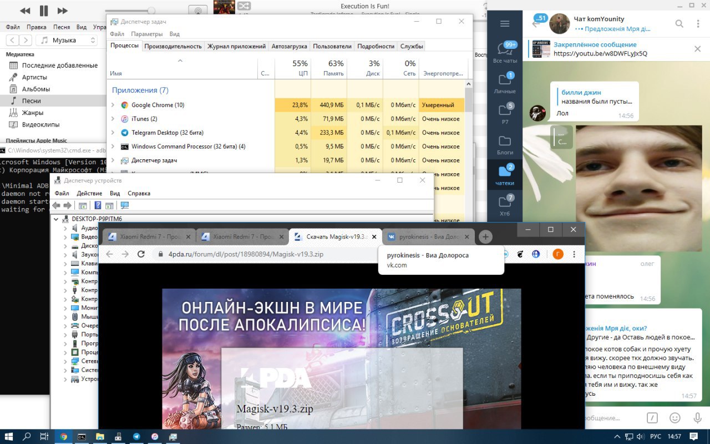Click scan for hardware changes monitor icon
This screenshot has width=710, height=444.
tap(125, 205)
